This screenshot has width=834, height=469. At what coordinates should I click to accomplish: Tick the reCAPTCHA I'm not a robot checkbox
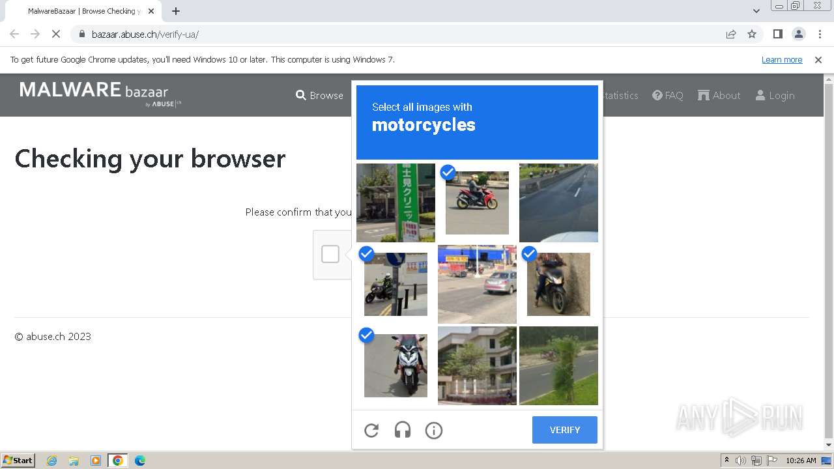coord(330,254)
